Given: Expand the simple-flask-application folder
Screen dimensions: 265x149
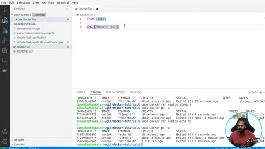Looking at the screenshot, I should [x=31, y=38].
